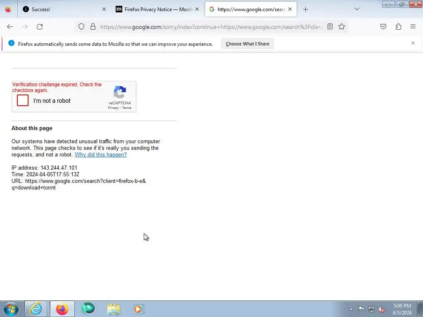Open the reCAPTCHA Terms link
Viewport: 423px width, 317px height.
tap(126, 108)
